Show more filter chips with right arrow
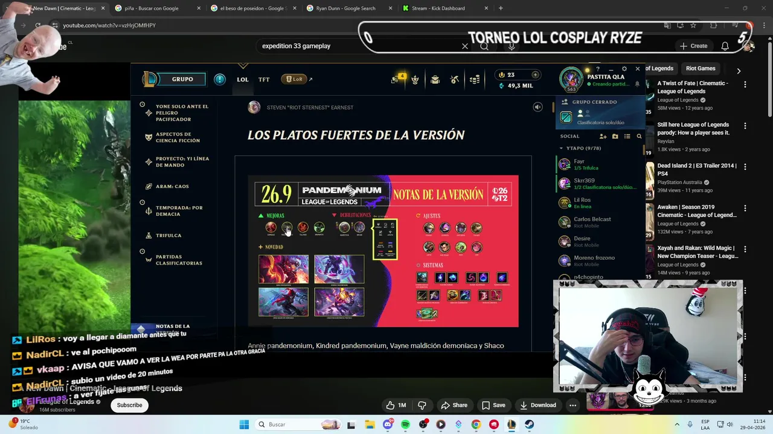The width and height of the screenshot is (773, 434). (739, 71)
